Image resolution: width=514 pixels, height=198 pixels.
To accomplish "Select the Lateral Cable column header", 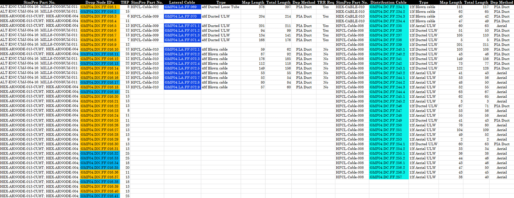I will pyautogui.click(x=182, y=2).
